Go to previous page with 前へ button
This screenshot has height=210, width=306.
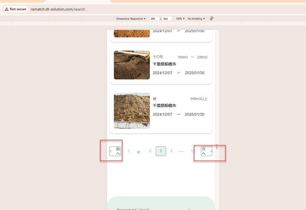pyautogui.click(x=115, y=151)
